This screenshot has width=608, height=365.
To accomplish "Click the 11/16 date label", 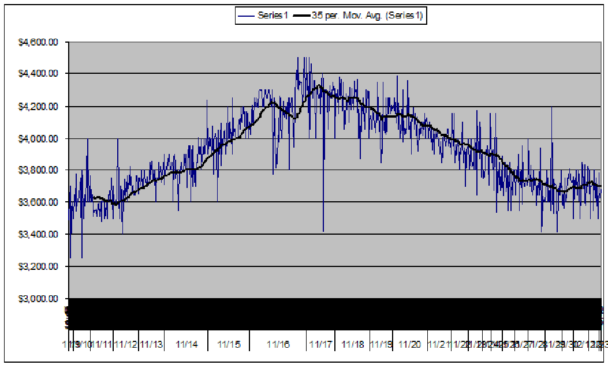I will tap(278, 345).
